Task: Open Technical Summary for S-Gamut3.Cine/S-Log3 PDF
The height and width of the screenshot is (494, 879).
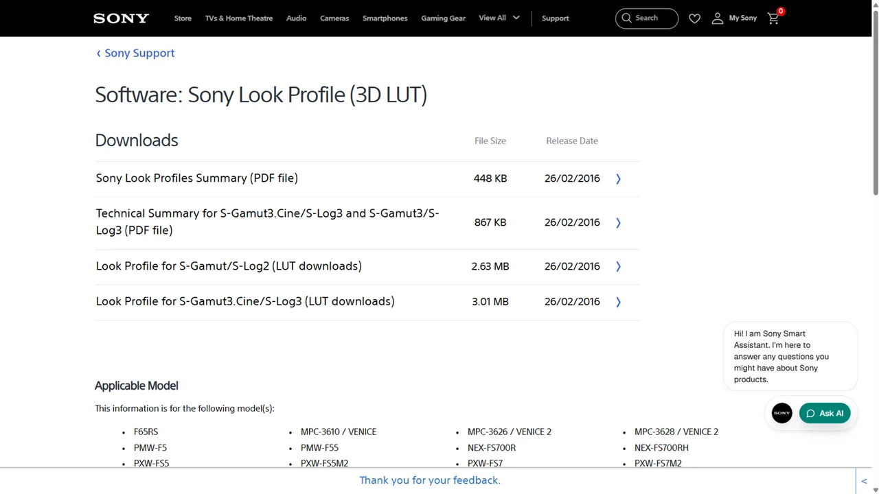Action: [267, 222]
